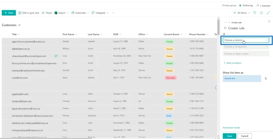Click New York City in Cora's row

[145, 56]
